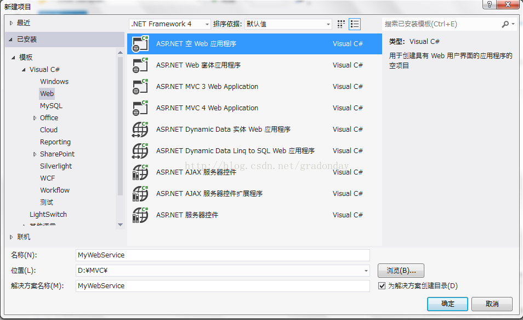The height and width of the screenshot is (320, 523).
Task: Click the ASP.NET 空 Web 应用程序 template icon
Action: (140, 43)
